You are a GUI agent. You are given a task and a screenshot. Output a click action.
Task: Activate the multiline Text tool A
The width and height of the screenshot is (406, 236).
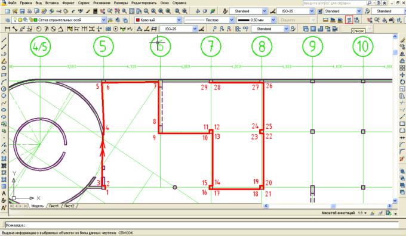(x=4, y=193)
